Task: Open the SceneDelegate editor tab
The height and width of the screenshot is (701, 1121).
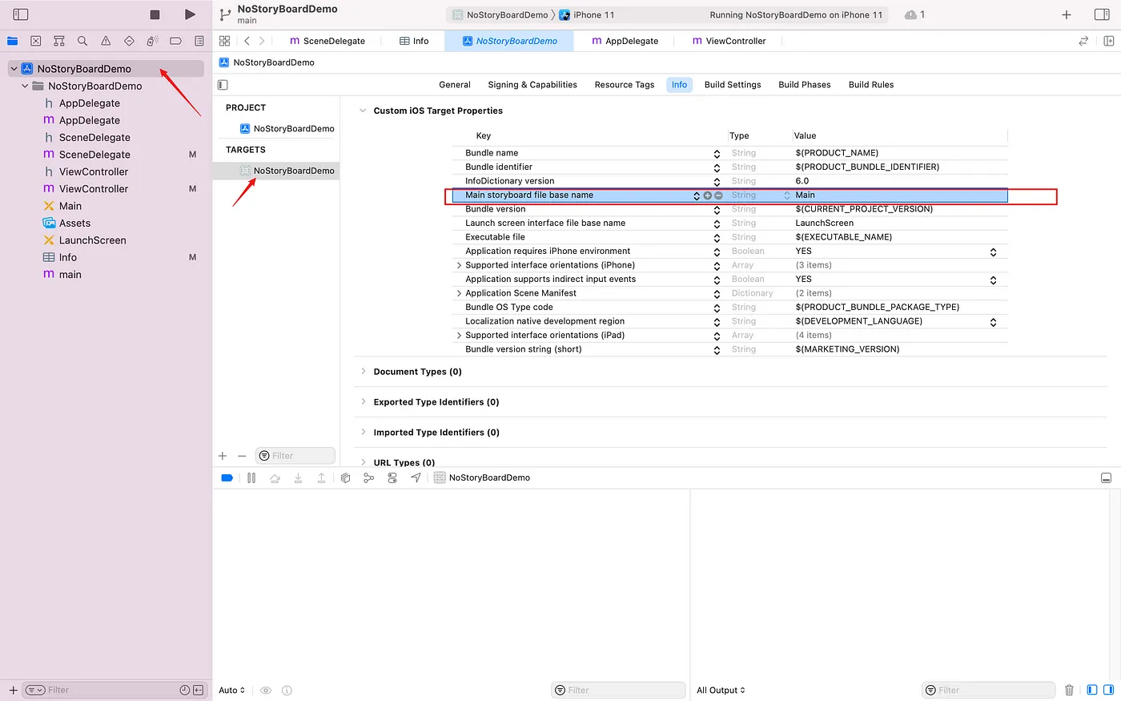Action: coord(327,41)
